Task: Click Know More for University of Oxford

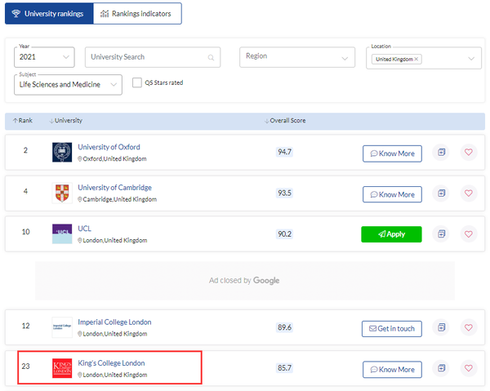Action: (392, 153)
